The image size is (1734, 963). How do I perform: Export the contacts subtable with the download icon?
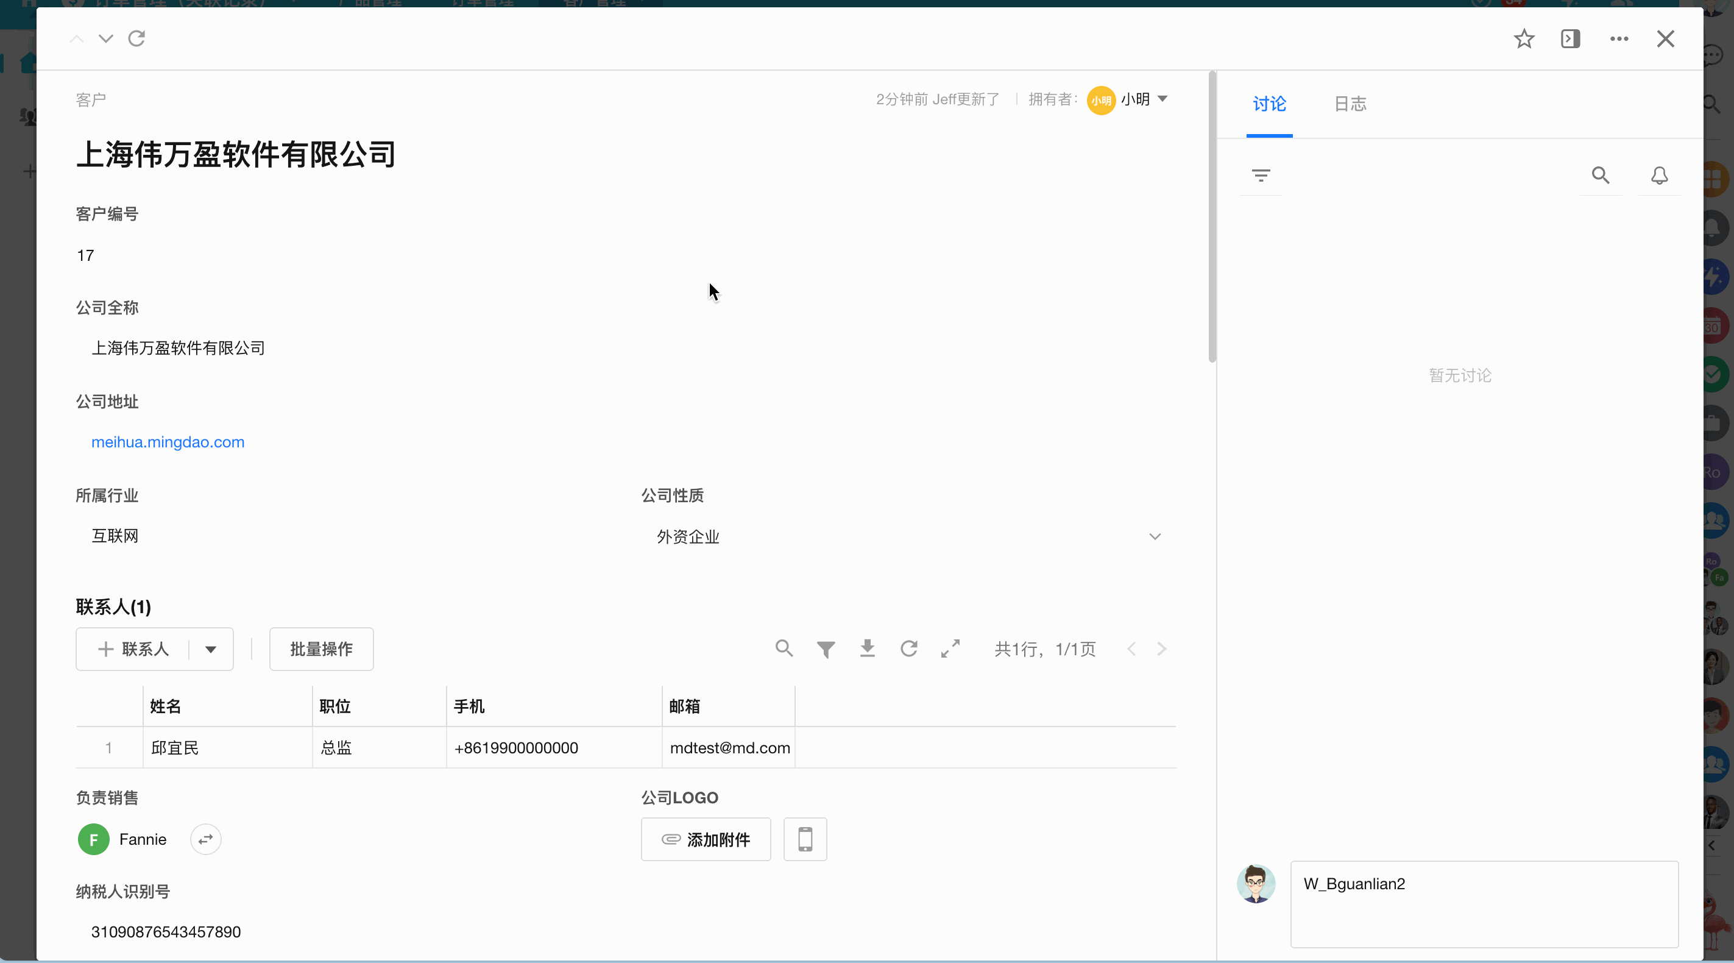[x=867, y=649]
